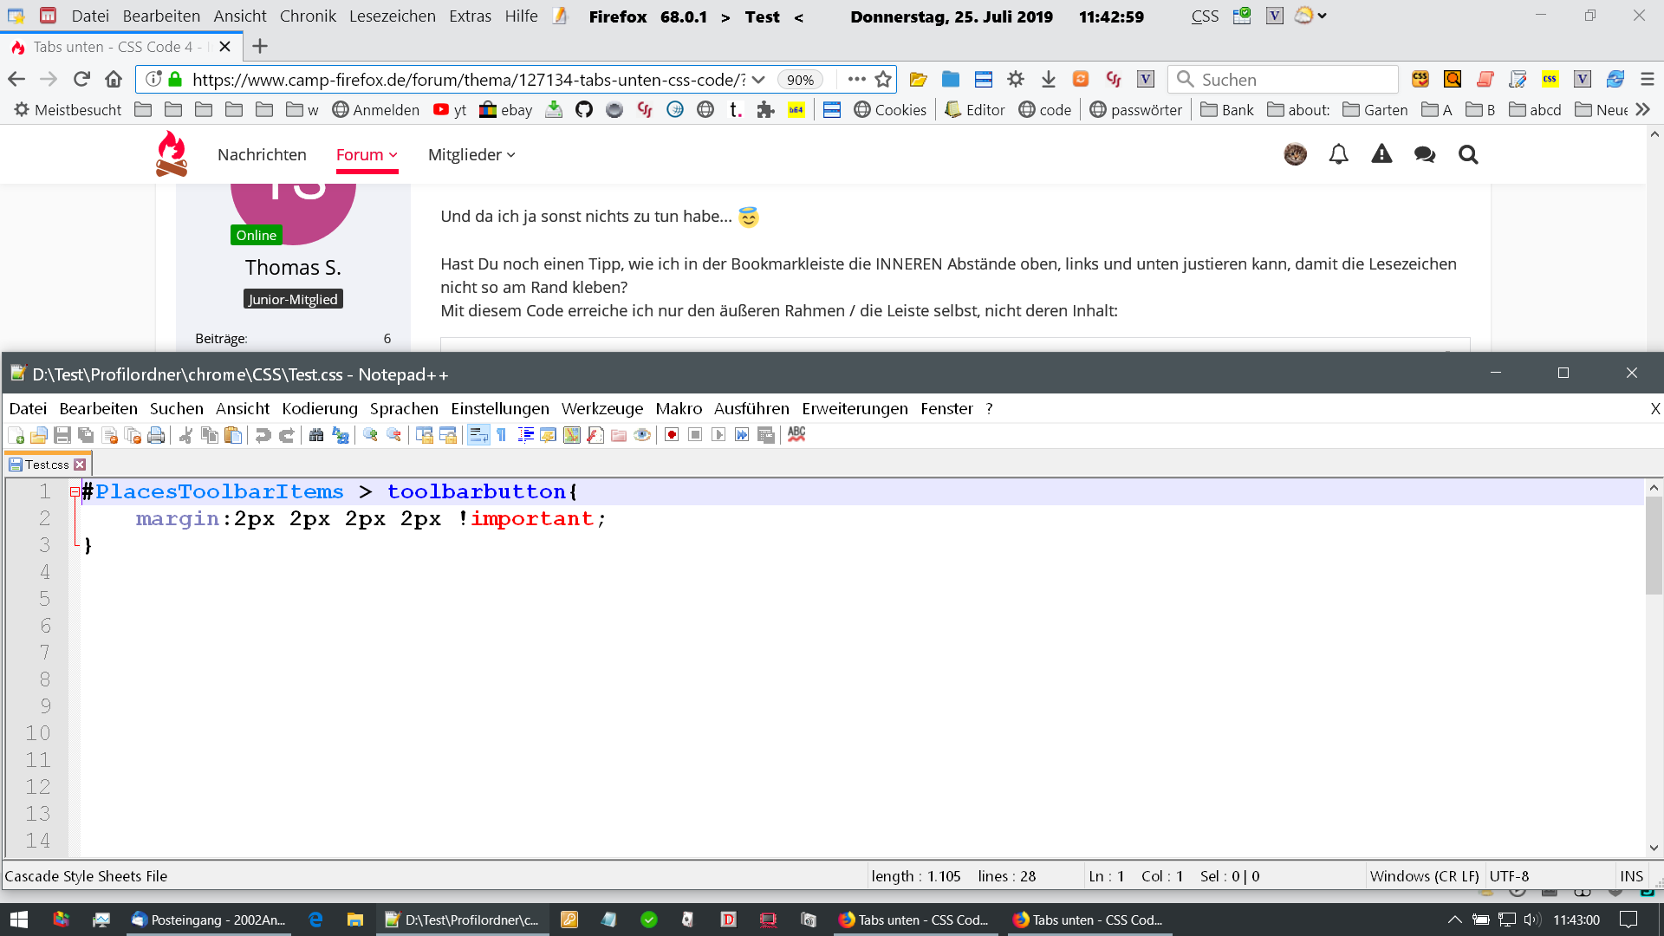The height and width of the screenshot is (936, 1664).
Task: Toggle INS insert mode in status bar
Action: pos(1631,876)
